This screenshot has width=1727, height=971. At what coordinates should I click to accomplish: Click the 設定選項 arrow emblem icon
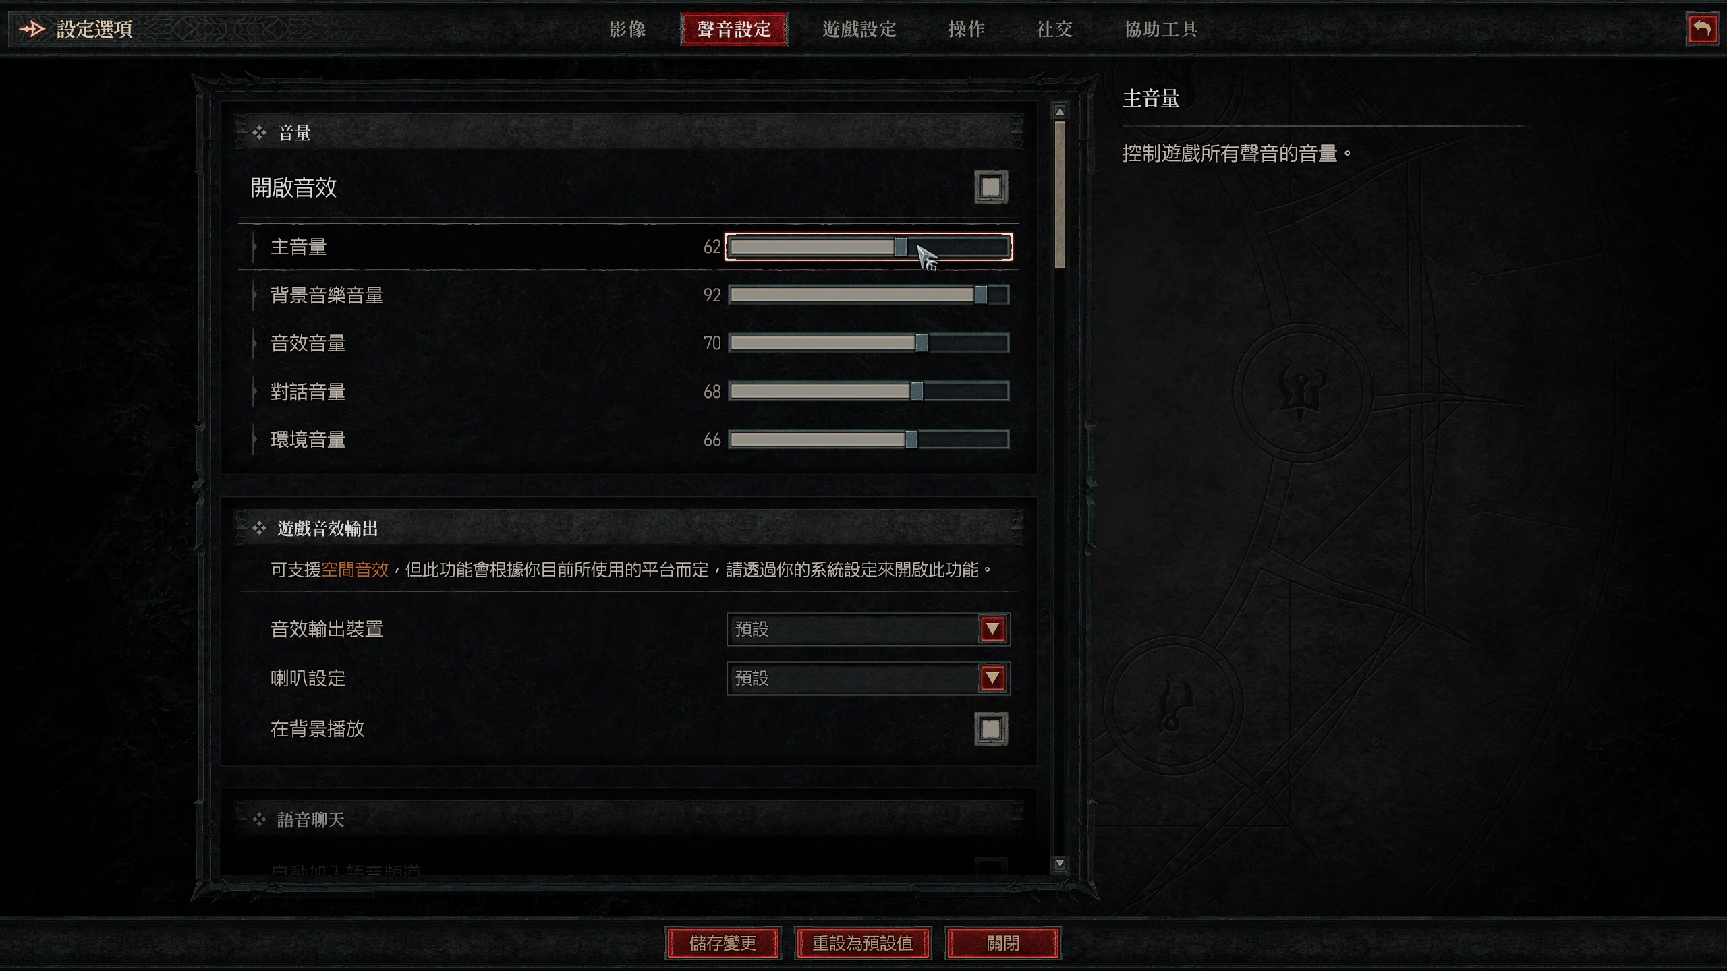pos(31,29)
